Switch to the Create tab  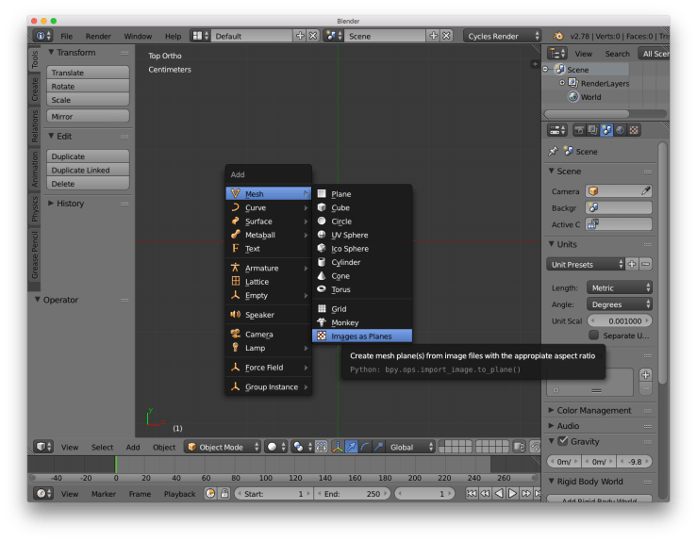coord(35,89)
